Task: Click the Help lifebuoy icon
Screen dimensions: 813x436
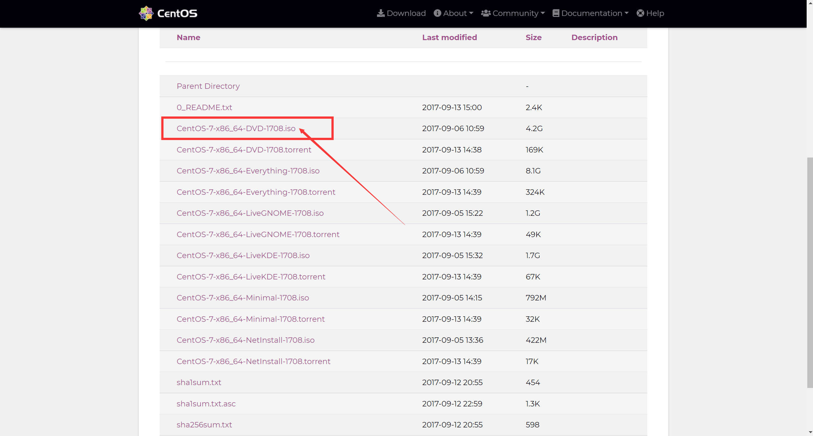Action: [640, 13]
